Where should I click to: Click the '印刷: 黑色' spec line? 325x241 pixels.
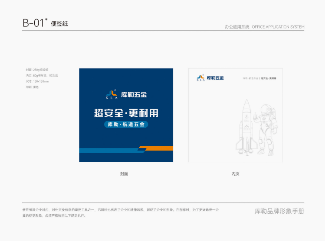coord(33,87)
